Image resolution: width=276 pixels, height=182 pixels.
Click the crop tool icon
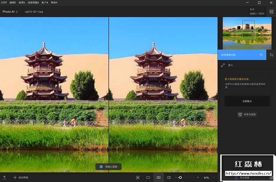(x=271, y=55)
